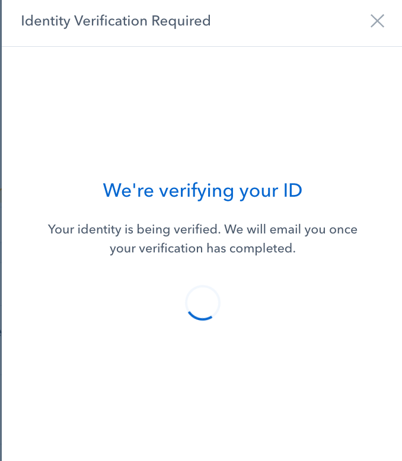Click the "We're verifying your ID" heading
402x461 pixels.
click(x=202, y=191)
